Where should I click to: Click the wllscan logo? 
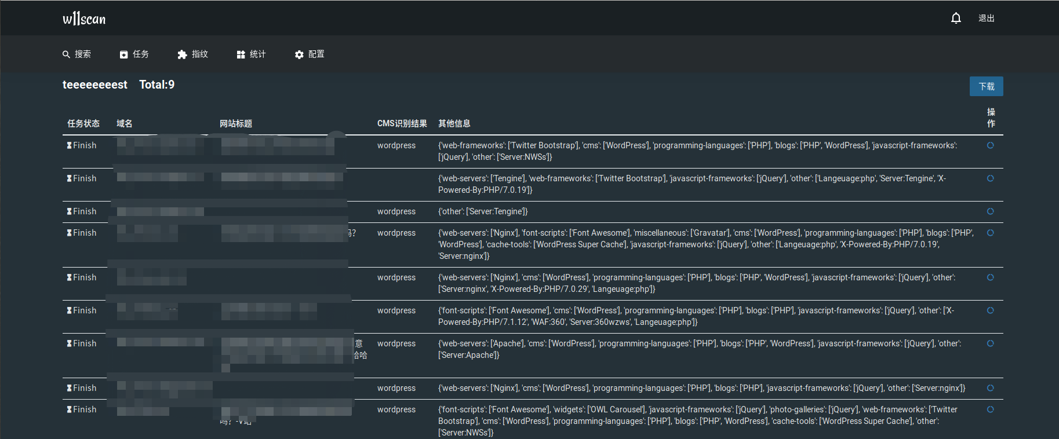click(x=84, y=19)
